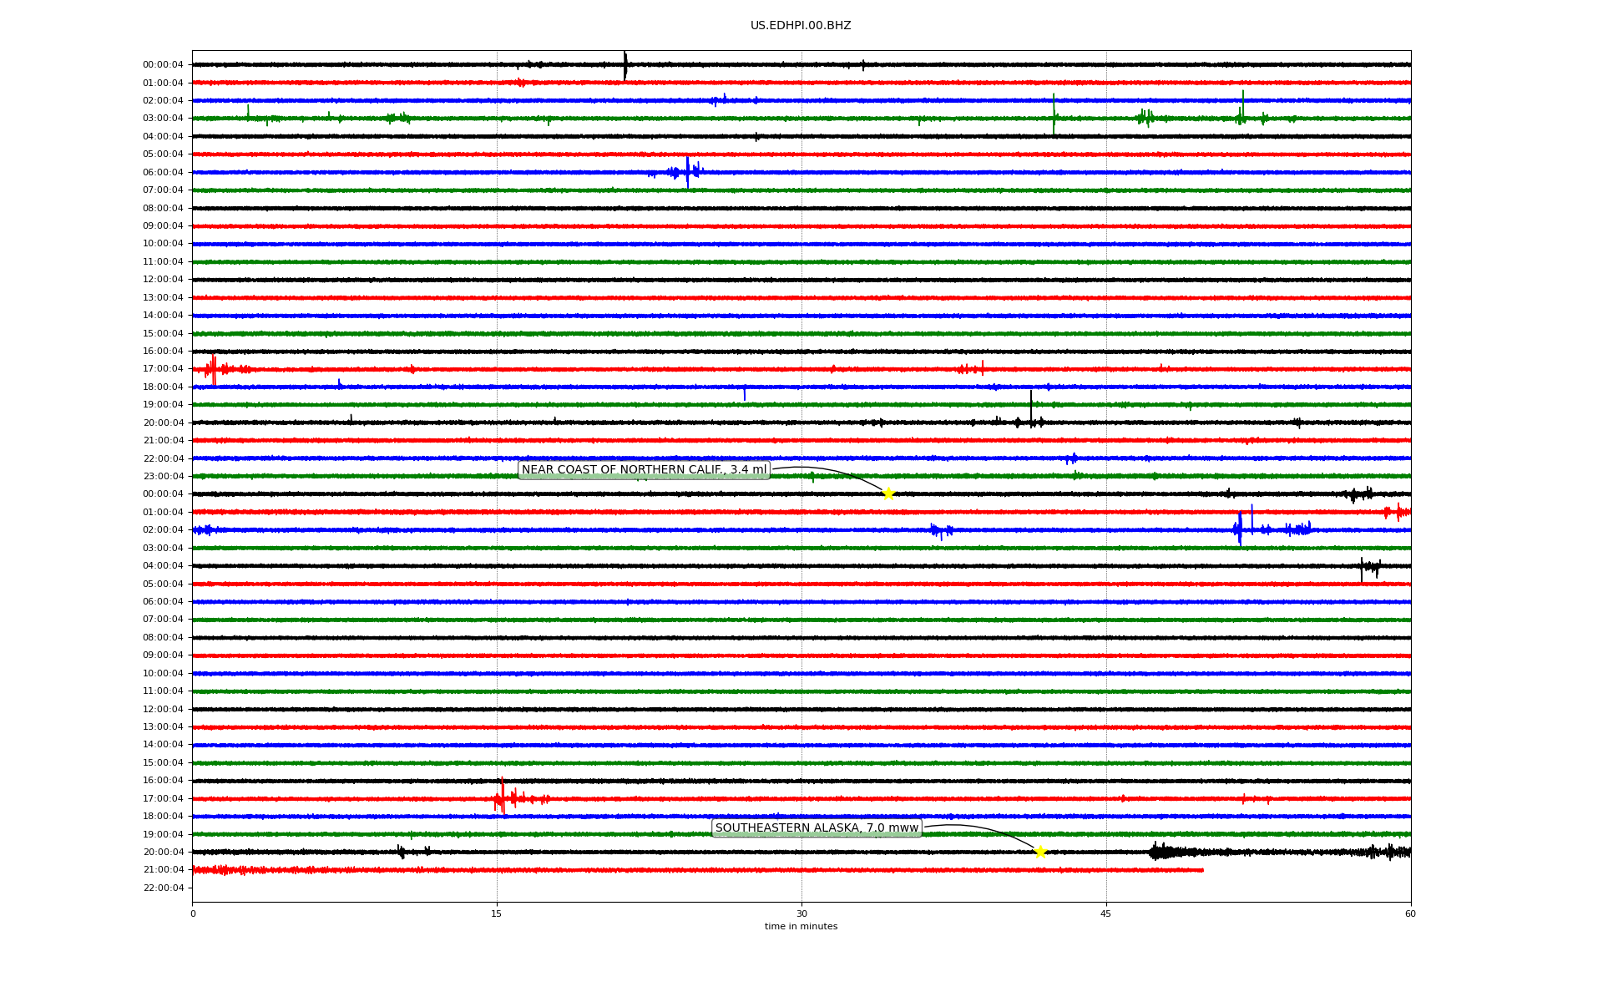Click the 45 tick on time axis

(x=1106, y=913)
